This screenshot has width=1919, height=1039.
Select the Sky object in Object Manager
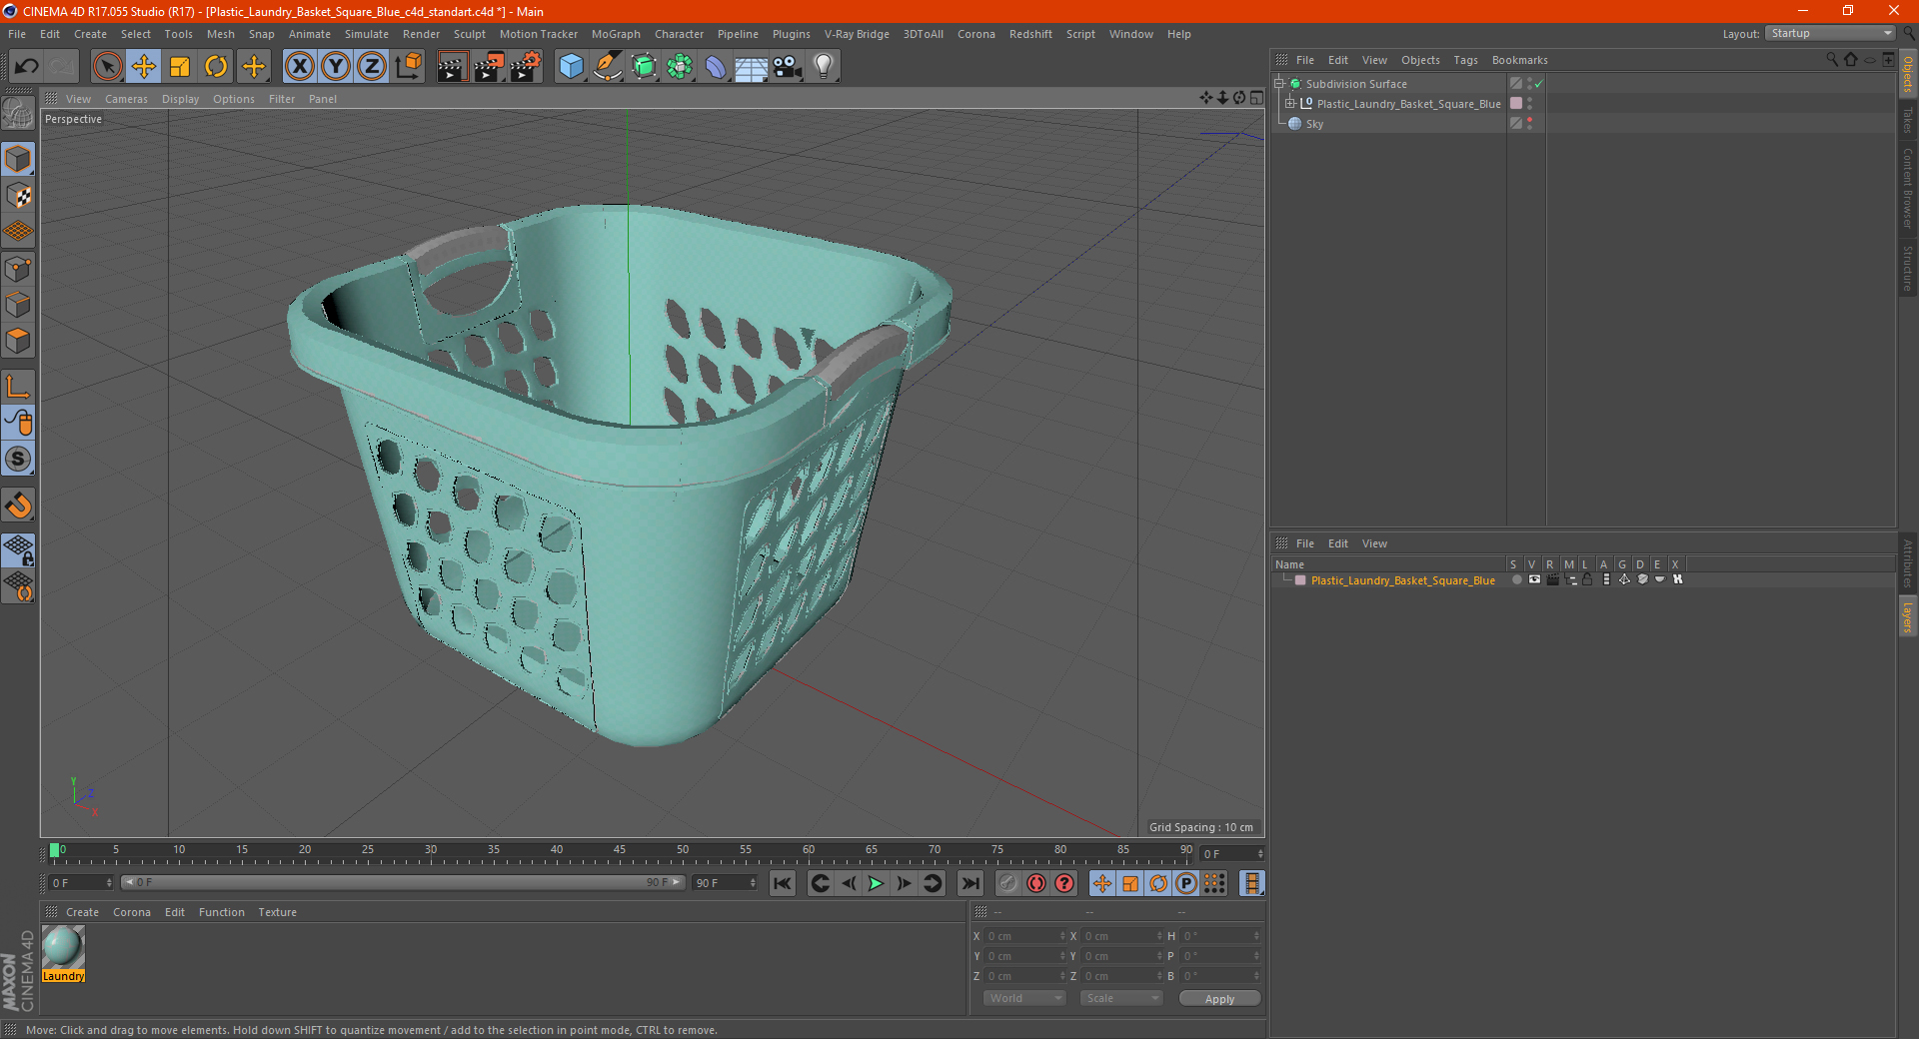point(1314,124)
